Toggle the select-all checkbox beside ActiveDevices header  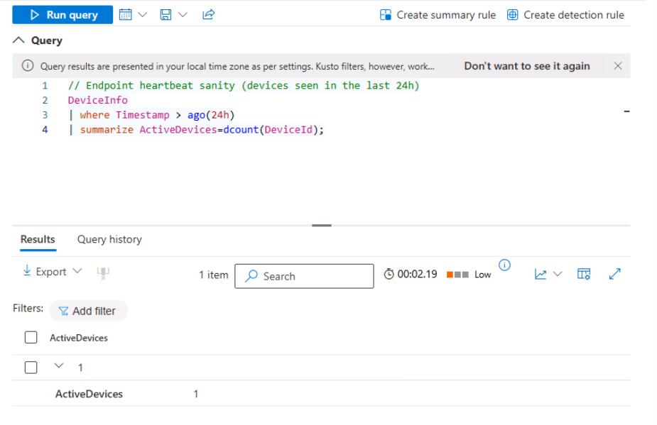[x=30, y=338]
